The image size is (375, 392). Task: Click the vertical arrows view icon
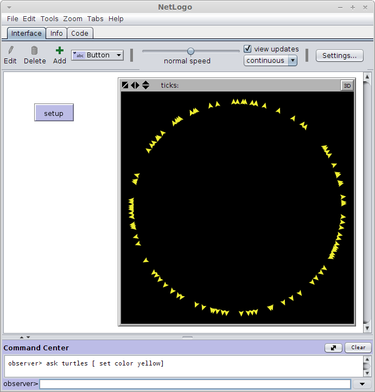point(145,85)
